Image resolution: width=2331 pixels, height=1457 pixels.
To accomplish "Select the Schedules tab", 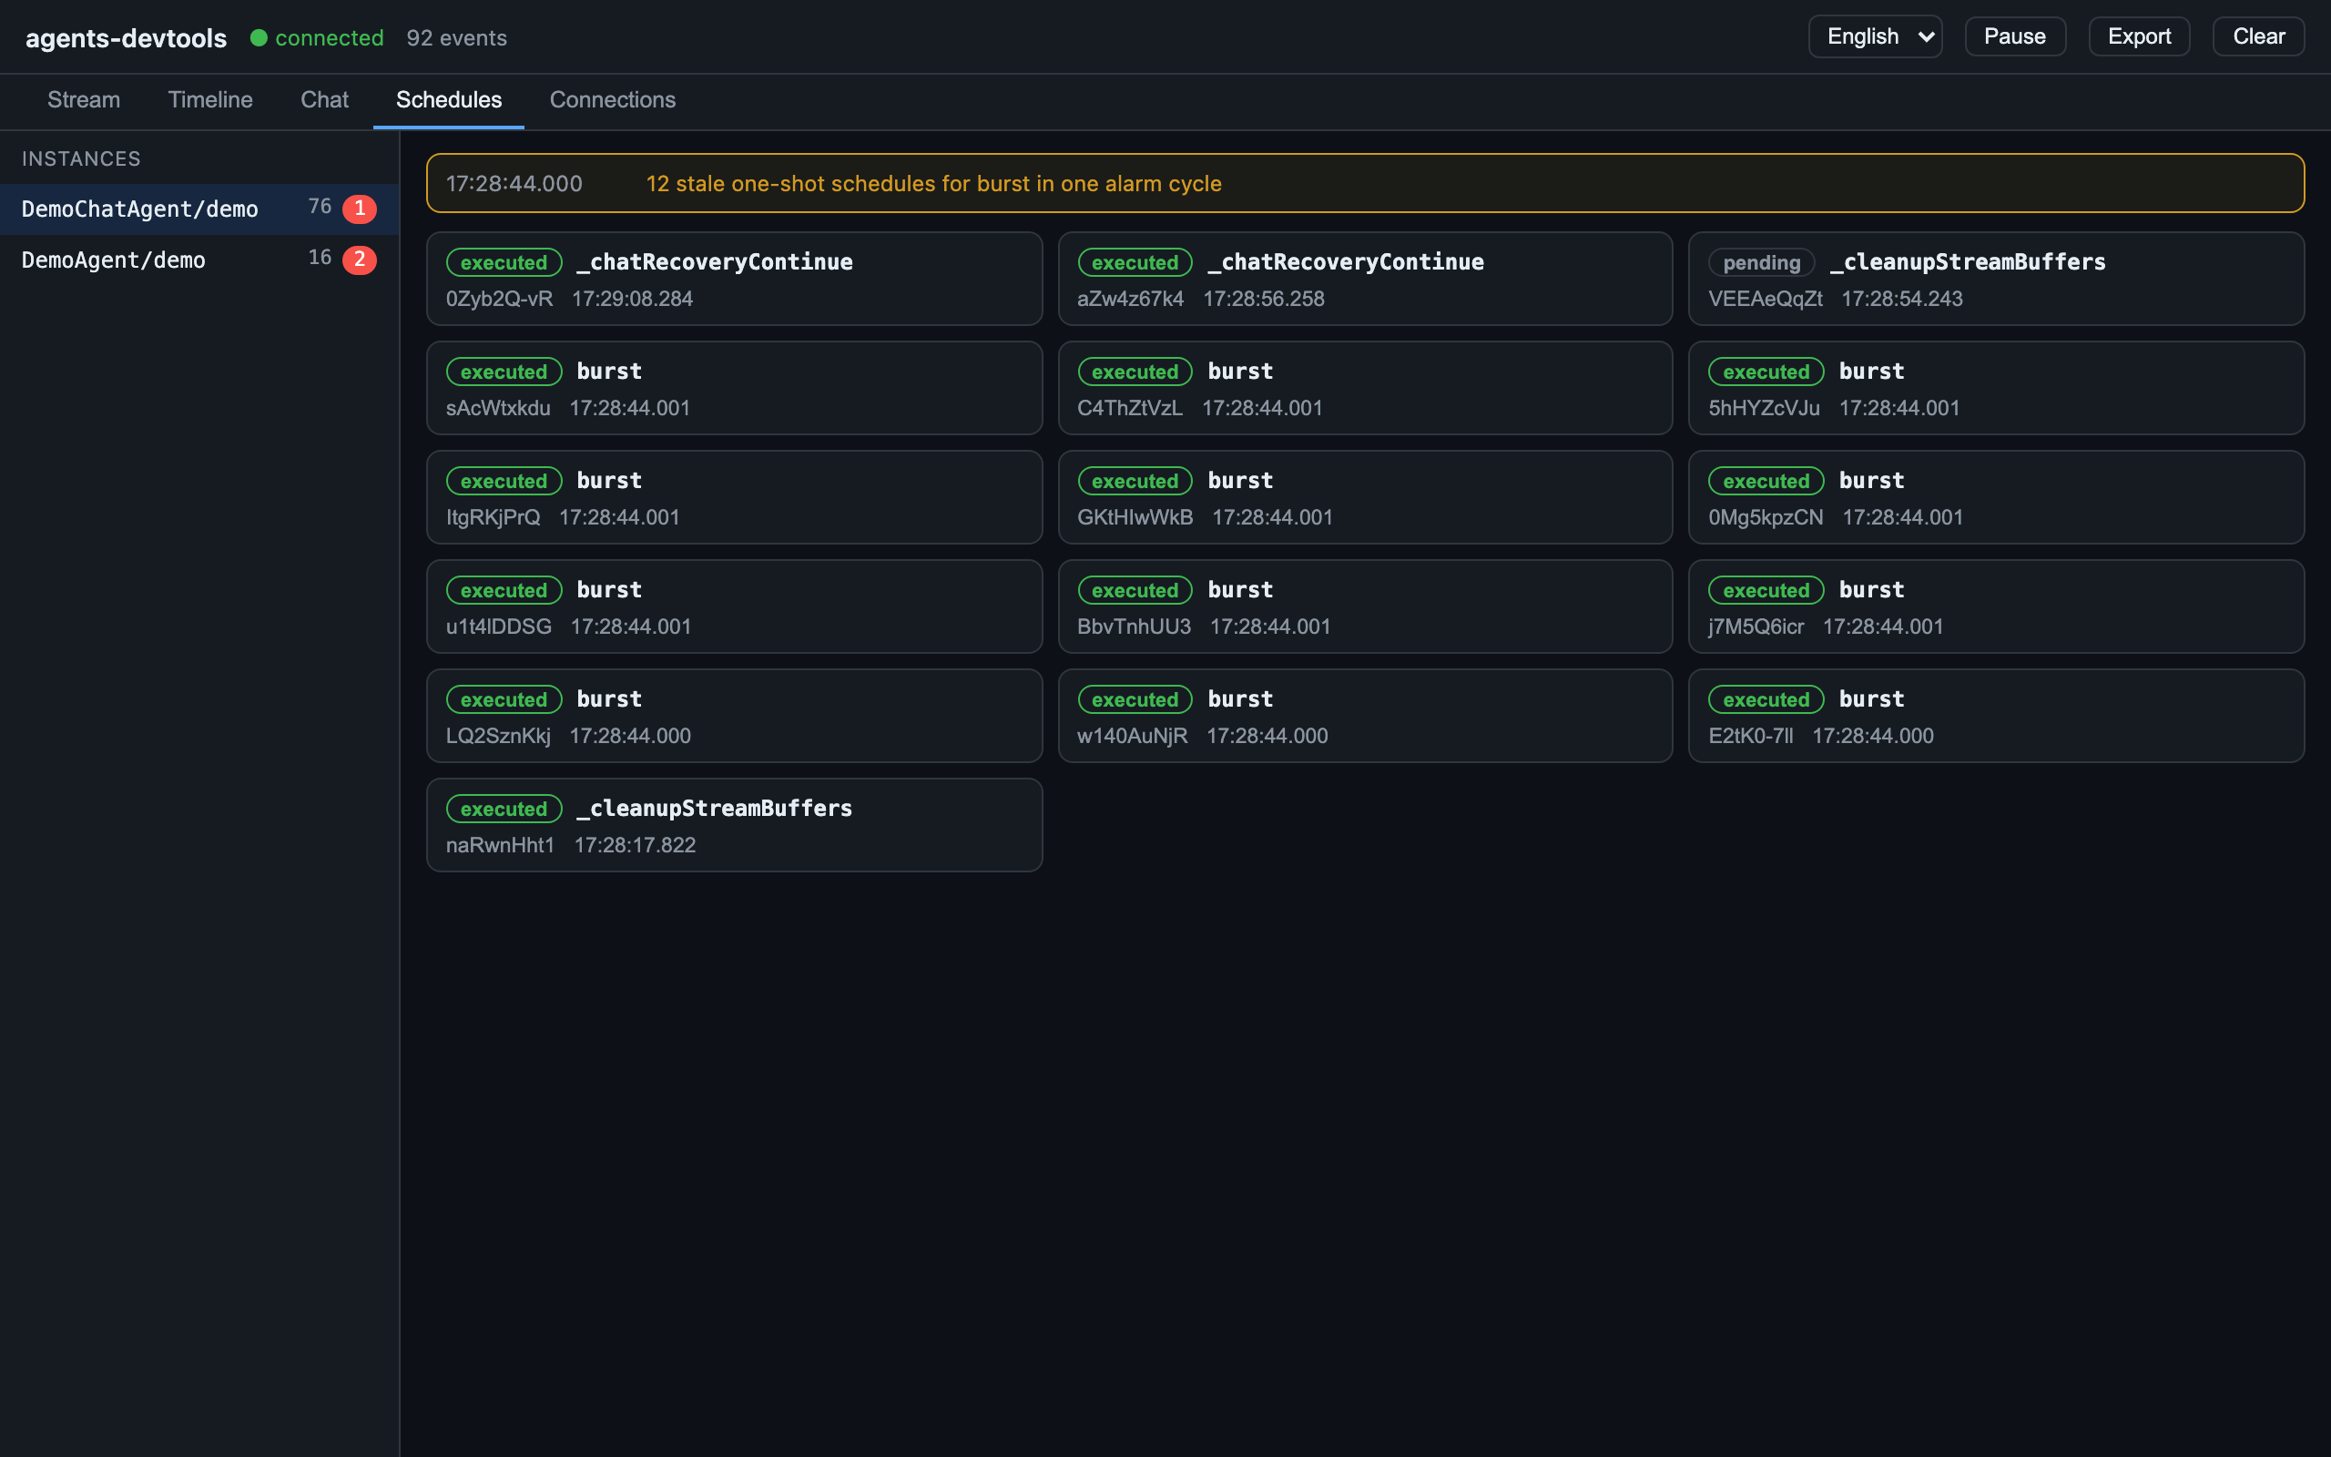I will tap(449, 100).
